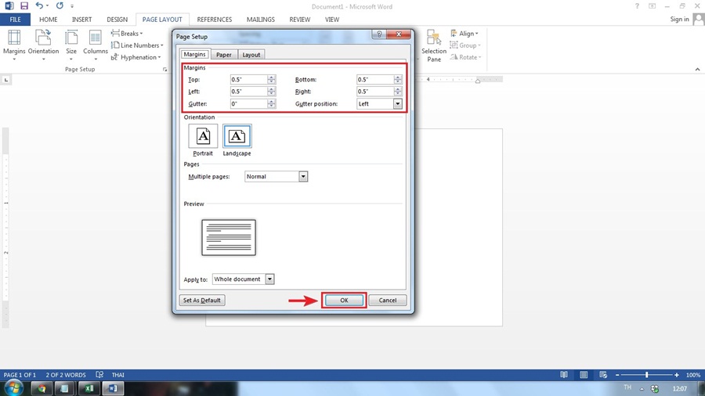705x396 pixels.
Task: Switch to the MAILINGS tab
Action: [260, 20]
